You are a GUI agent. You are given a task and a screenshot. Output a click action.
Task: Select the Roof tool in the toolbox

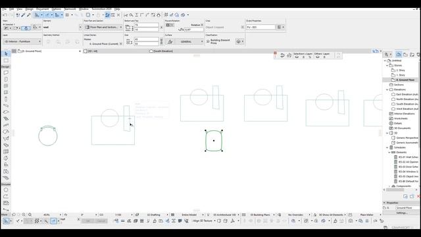point(6,132)
